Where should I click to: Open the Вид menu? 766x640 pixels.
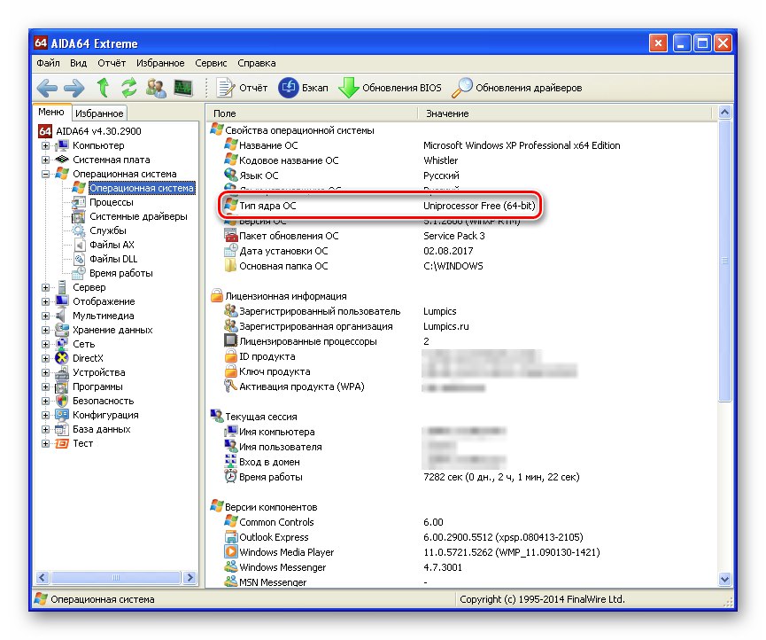click(78, 63)
